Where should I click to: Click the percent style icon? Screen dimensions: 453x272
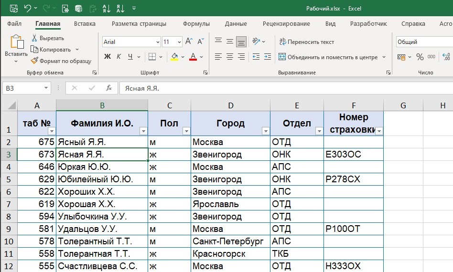(x=420, y=57)
